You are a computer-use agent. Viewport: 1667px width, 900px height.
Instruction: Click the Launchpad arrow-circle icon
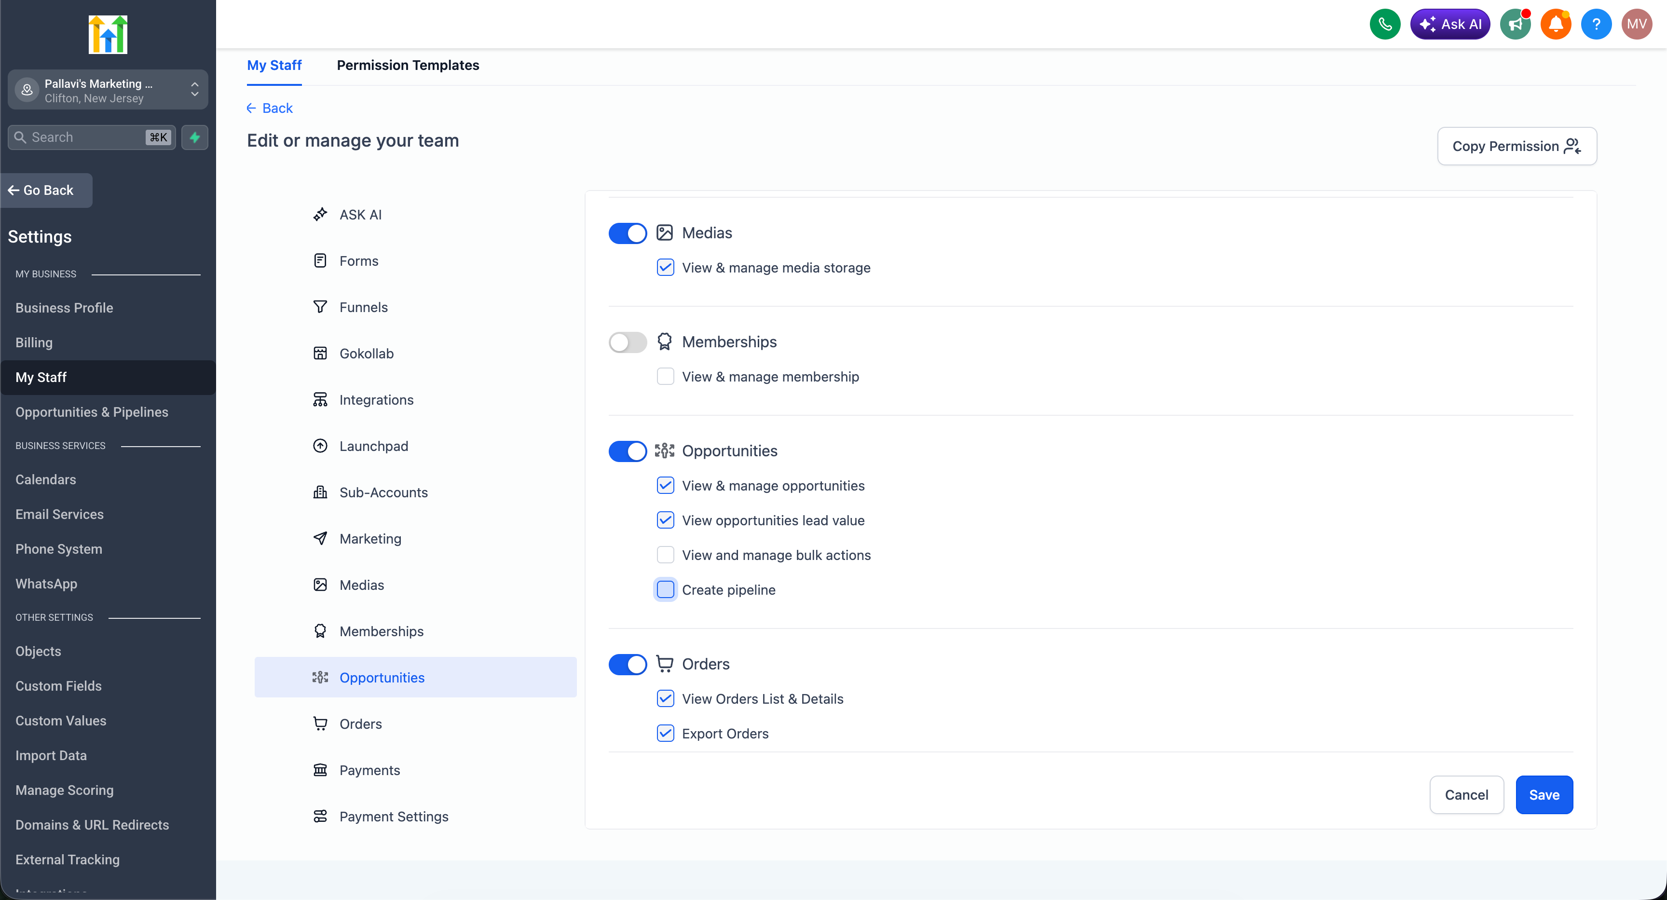pyautogui.click(x=320, y=446)
